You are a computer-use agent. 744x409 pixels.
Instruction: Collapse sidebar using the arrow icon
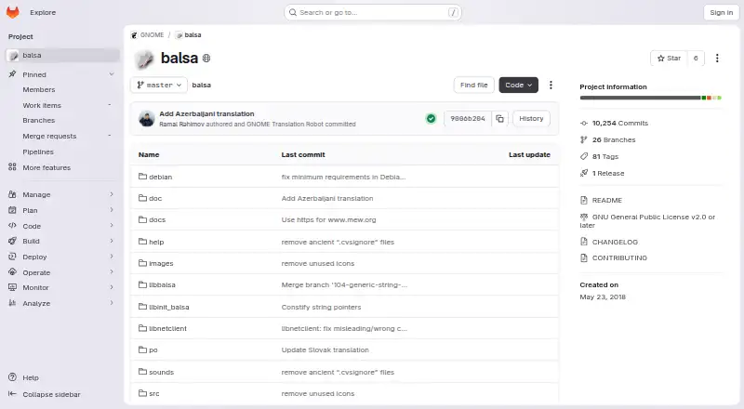tap(13, 394)
